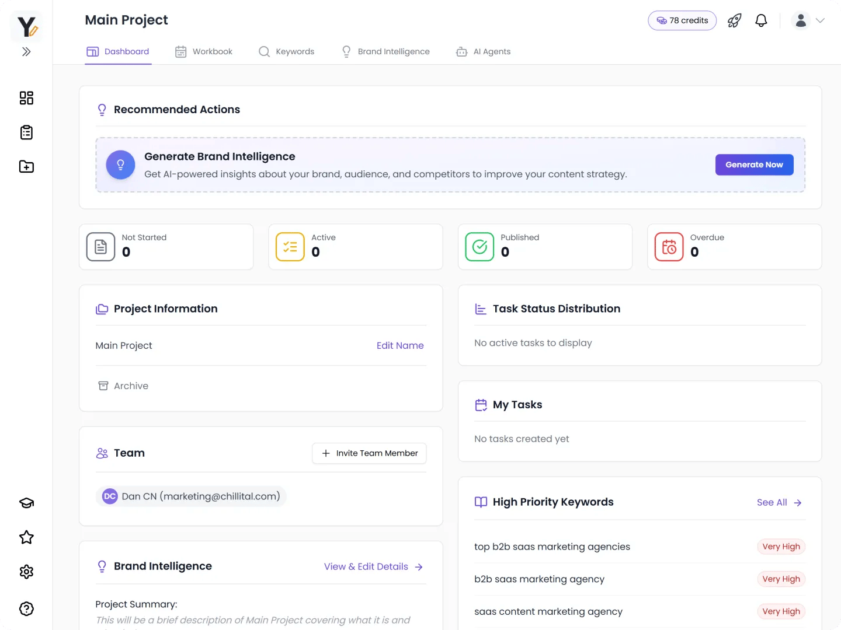This screenshot has height=630, width=841.
Task: Click the rocket upgrade icon in the header
Action: (734, 20)
